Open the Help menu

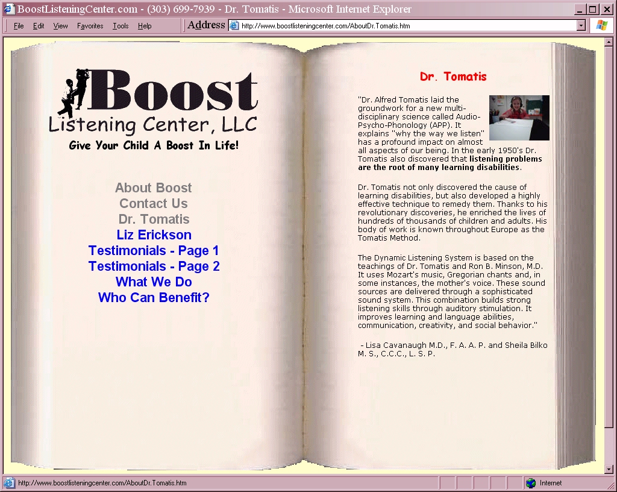click(145, 26)
